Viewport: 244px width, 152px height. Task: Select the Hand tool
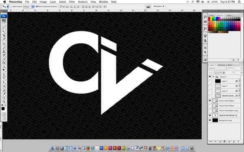[4, 98]
